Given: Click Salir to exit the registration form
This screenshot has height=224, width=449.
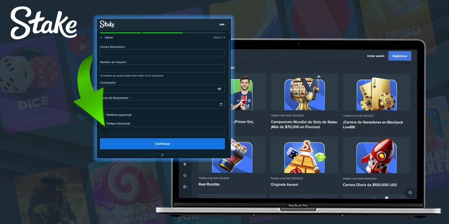Looking at the screenshot, I should 222,24.
